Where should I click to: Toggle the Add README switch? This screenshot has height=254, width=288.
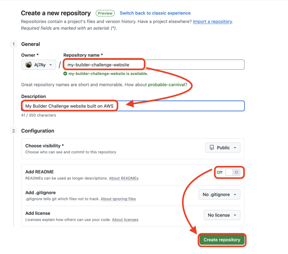(x=233, y=172)
